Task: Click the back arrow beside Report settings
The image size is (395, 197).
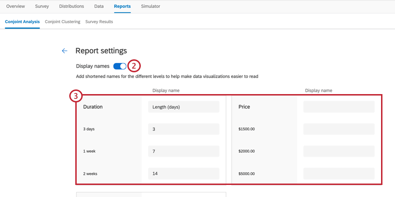Action: (x=65, y=51)
